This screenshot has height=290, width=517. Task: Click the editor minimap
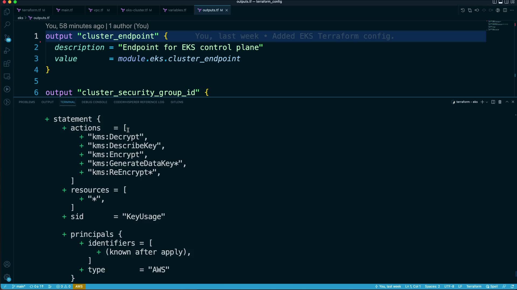click(x=498, y=26)
